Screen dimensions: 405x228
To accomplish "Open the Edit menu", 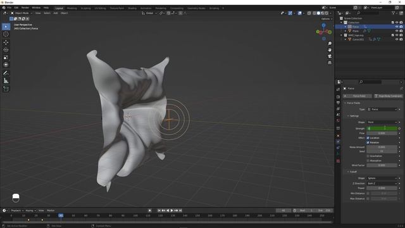I will tap(16, 8).
